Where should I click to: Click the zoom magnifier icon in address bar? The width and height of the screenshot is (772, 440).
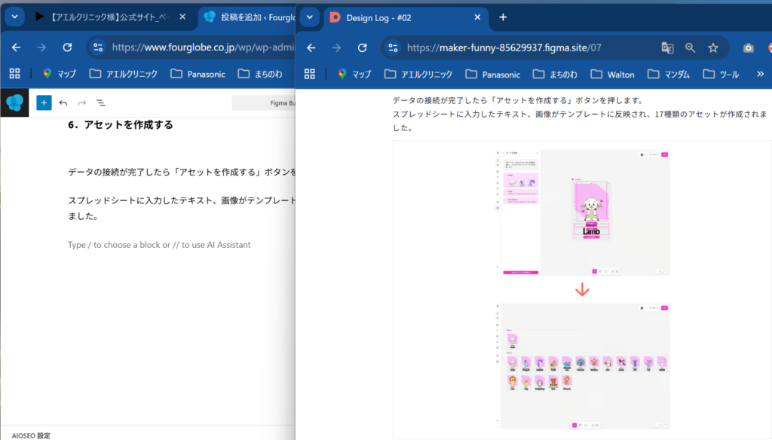tap(690, 47)
